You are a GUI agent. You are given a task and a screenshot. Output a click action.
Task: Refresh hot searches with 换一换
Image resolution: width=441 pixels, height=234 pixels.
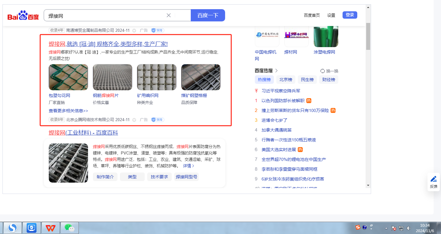329,71
